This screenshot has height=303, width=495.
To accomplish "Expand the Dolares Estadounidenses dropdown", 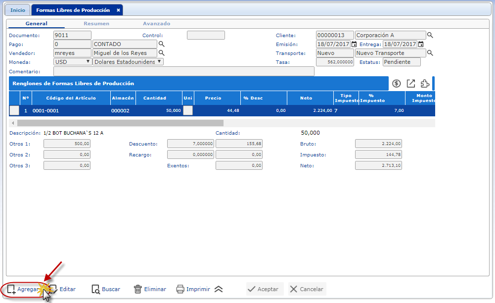I will click(x=159, y=61).
